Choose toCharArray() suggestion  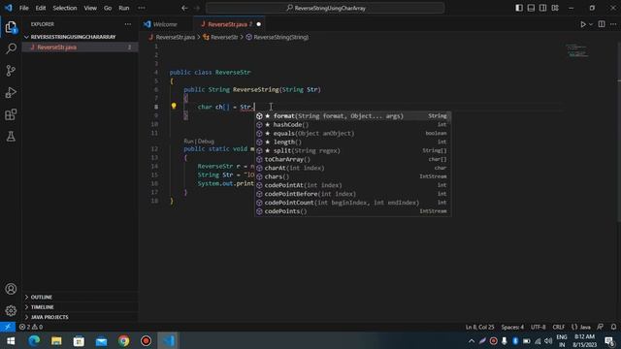click(x=352, y=159)
